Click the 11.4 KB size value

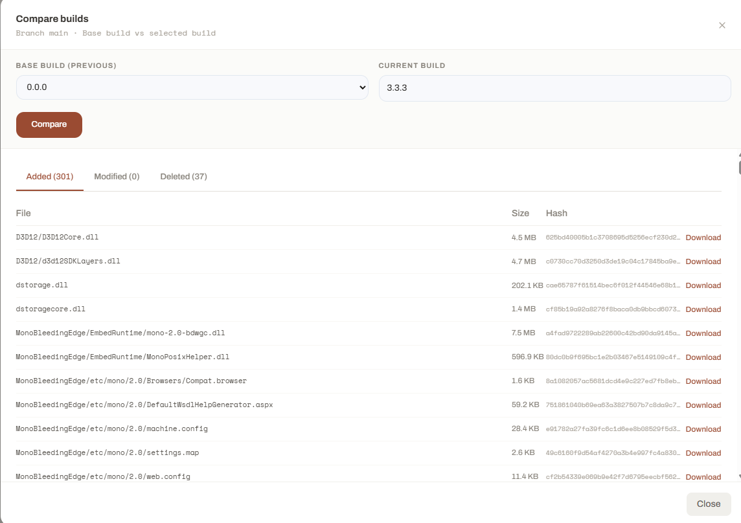coord(525,476)
